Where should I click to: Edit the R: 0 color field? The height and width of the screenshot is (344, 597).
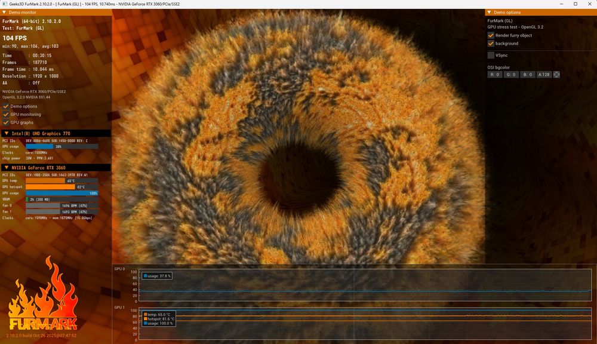tap(494, 75)
